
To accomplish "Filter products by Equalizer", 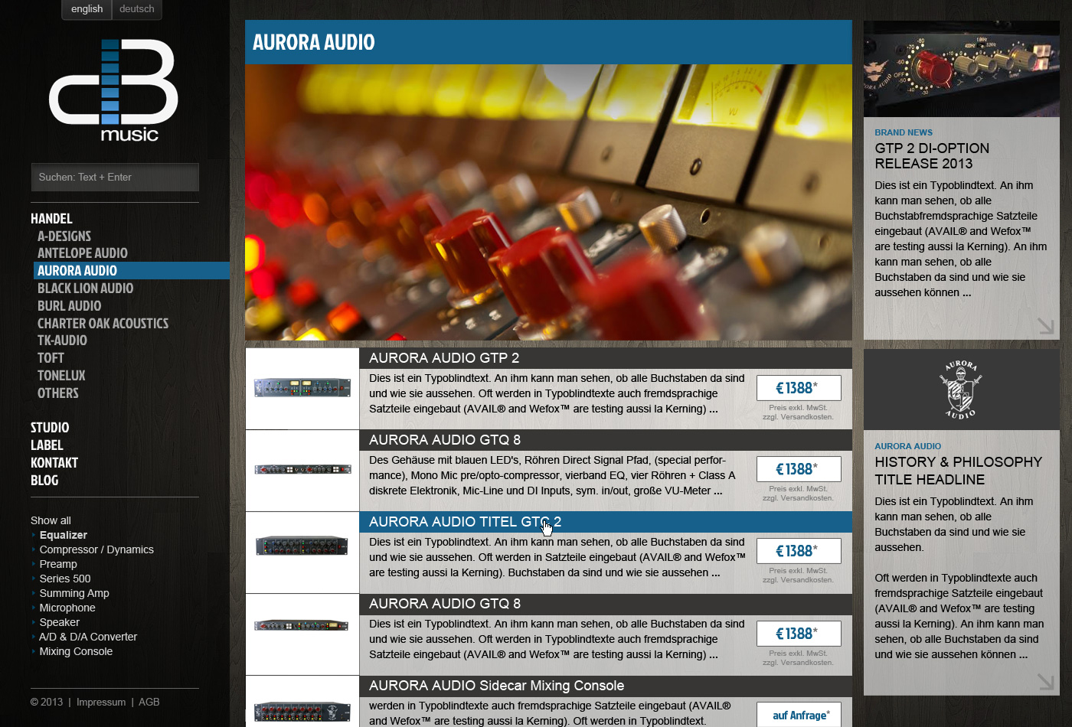I will tap(64, 535).
